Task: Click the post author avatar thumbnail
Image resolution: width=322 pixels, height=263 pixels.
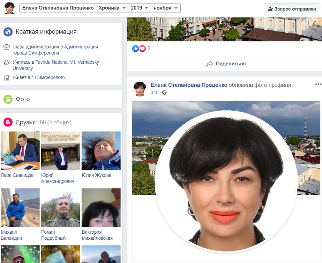Action: (x=140, y=89)
